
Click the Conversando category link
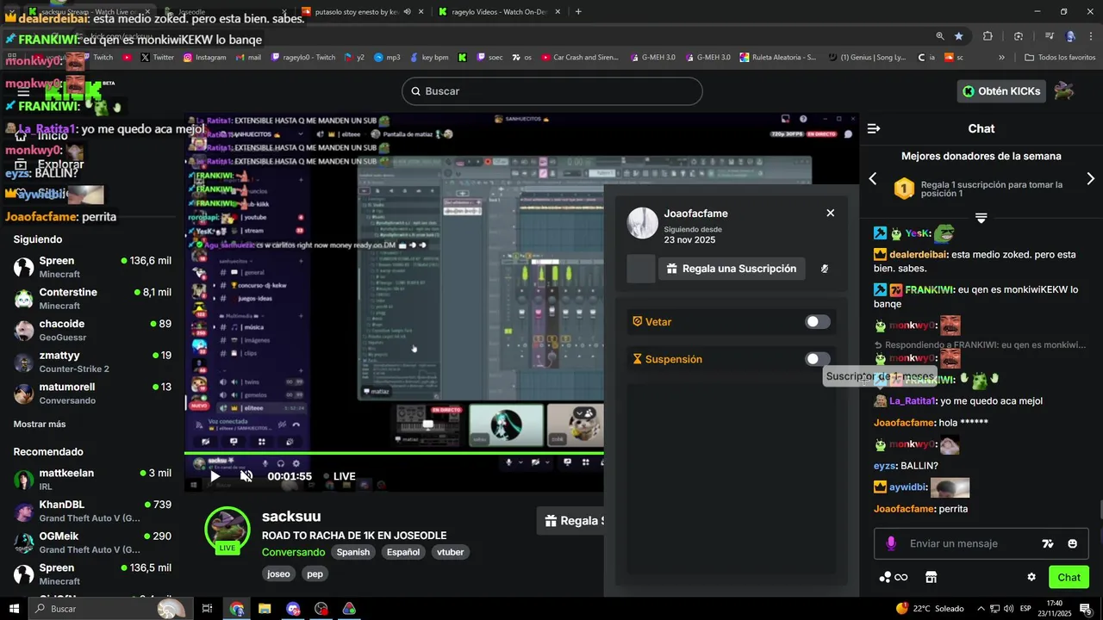[x=294, y=552]
